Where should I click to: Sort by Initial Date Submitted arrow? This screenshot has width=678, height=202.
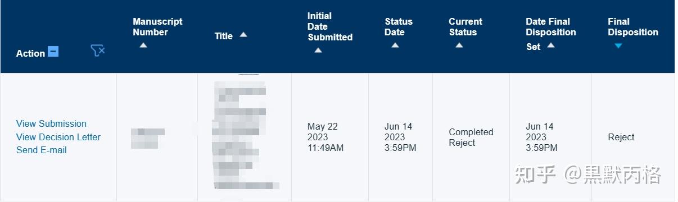318,50
